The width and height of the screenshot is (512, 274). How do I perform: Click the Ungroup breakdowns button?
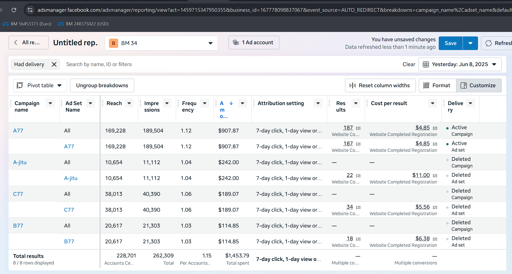(x=102, y=85)
